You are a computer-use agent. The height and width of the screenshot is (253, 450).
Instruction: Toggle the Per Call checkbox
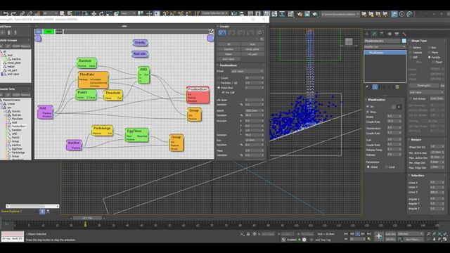(x=224, y=93)
